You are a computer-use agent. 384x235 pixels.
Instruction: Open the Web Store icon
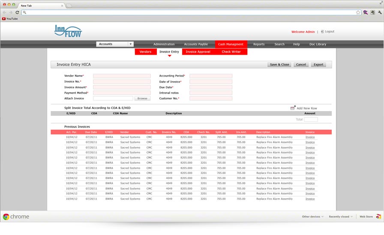tap(378, 217)
